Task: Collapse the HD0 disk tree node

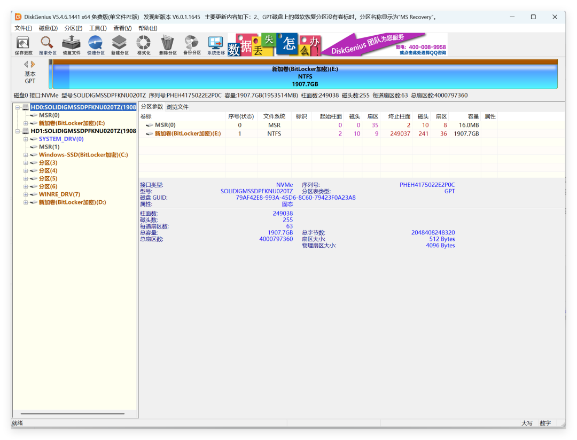Action: (x=17, y=107)
